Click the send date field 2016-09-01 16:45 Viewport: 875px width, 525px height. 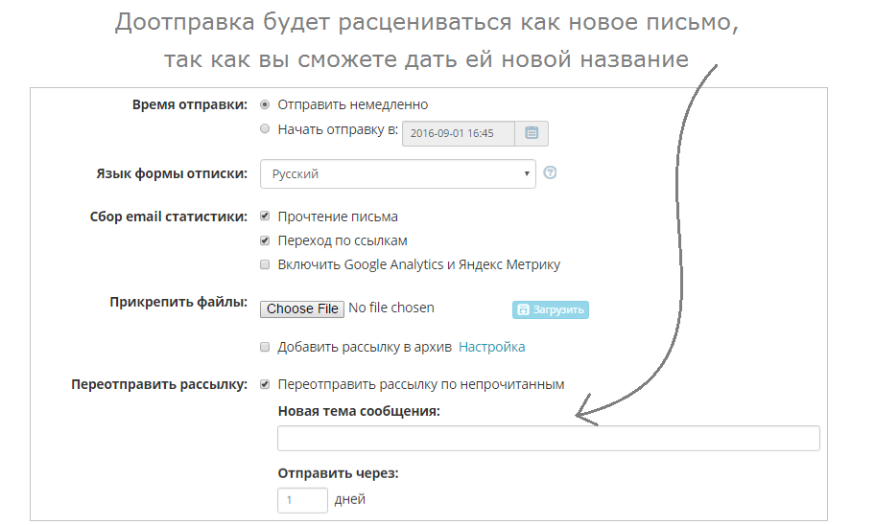tap(459, 134)
